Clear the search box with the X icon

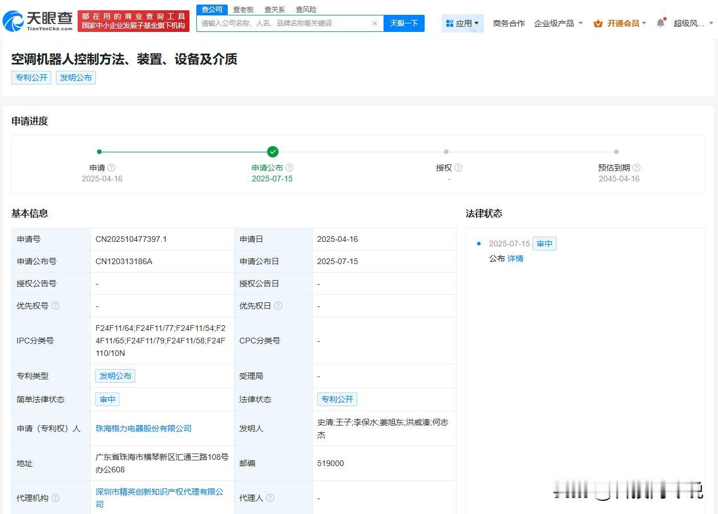pos(375,23)
